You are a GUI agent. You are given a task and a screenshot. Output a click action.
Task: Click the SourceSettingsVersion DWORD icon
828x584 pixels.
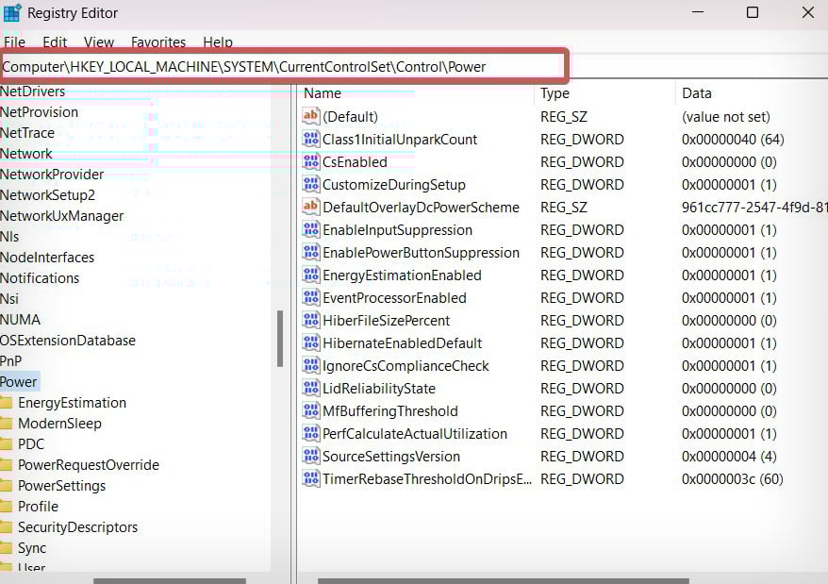(x=311, y=456)
